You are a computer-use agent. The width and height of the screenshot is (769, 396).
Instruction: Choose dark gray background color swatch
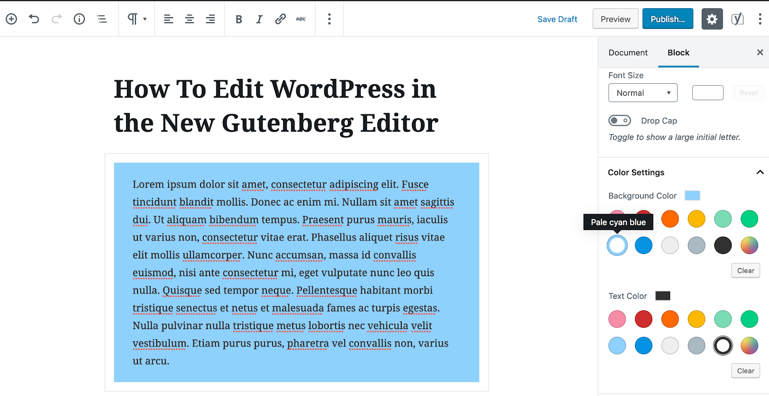[723, 245]
